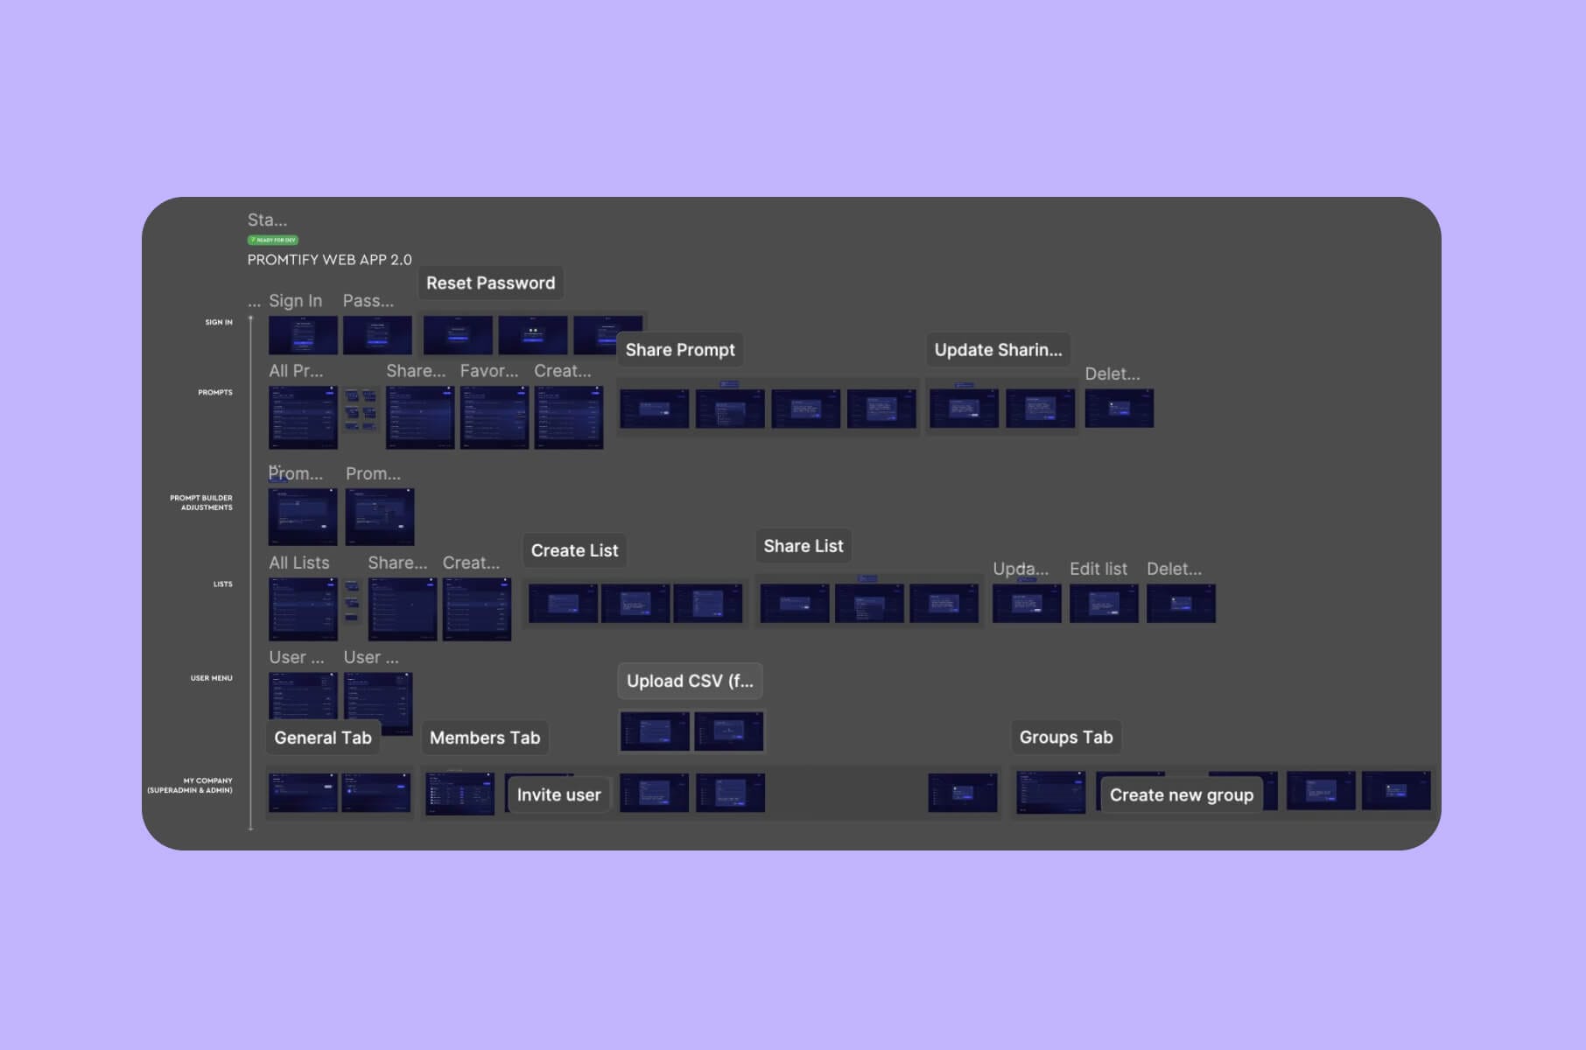Click the green READY FOR DEV badge

pos(273,240)
